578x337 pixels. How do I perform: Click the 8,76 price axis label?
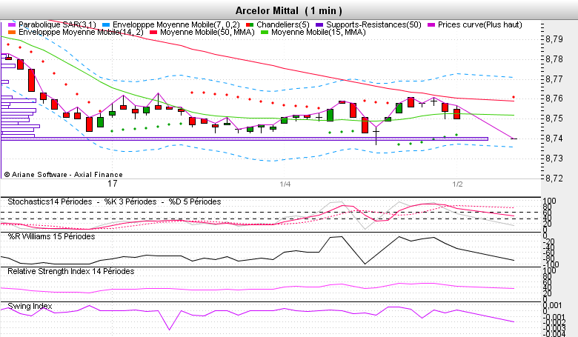(x=554, y=99)
